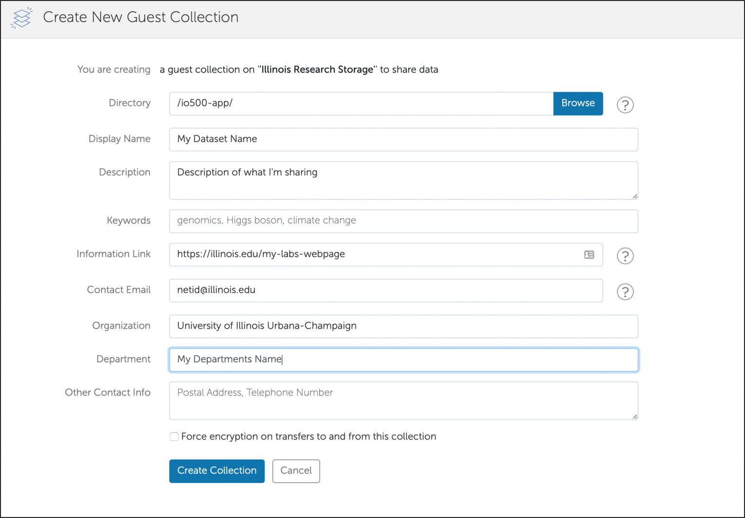Click in the Department text field
This screenshot has width=745, height=518.
tap(403, 360)
